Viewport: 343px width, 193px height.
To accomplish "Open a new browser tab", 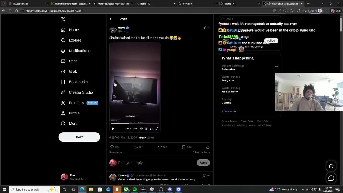I will point(308,4).
